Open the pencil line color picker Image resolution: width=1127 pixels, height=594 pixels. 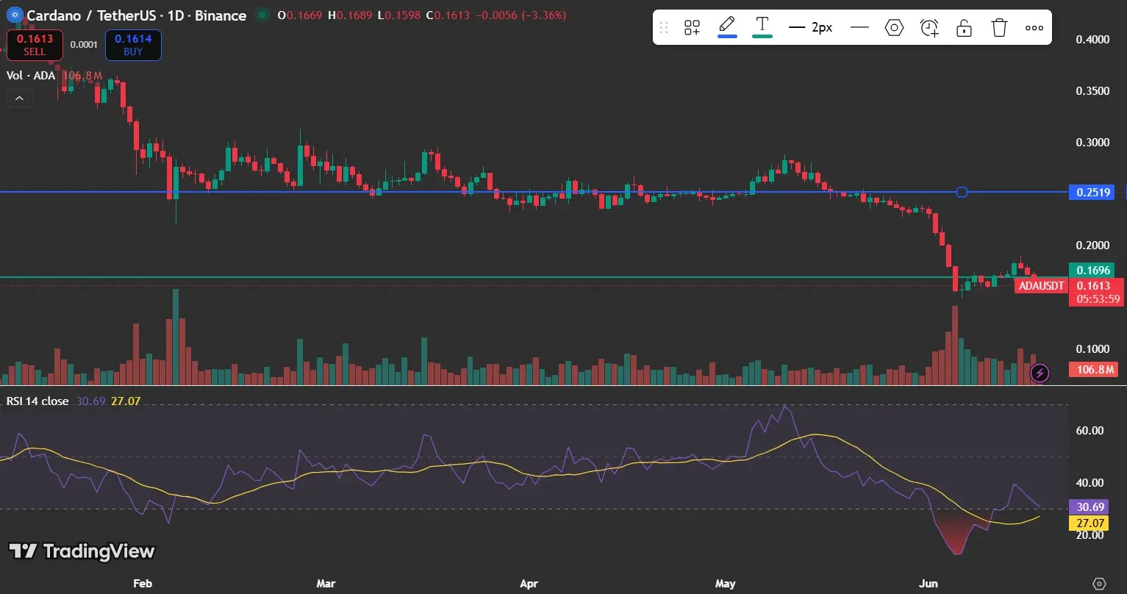(x=727, y=27)
